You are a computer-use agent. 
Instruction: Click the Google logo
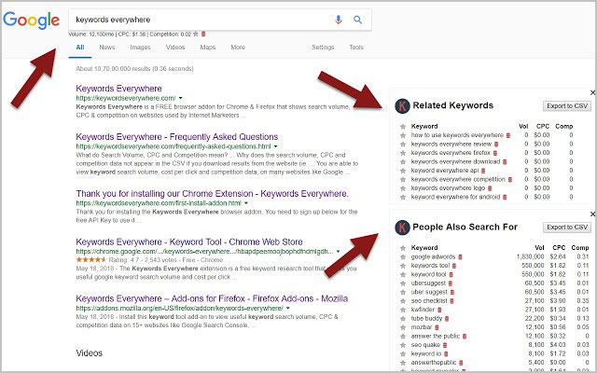(x=31, y=21)
